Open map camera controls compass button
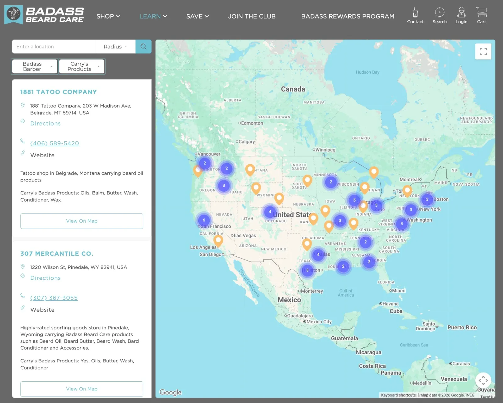This screenshot has width=503, height=403. coord(483,380)
